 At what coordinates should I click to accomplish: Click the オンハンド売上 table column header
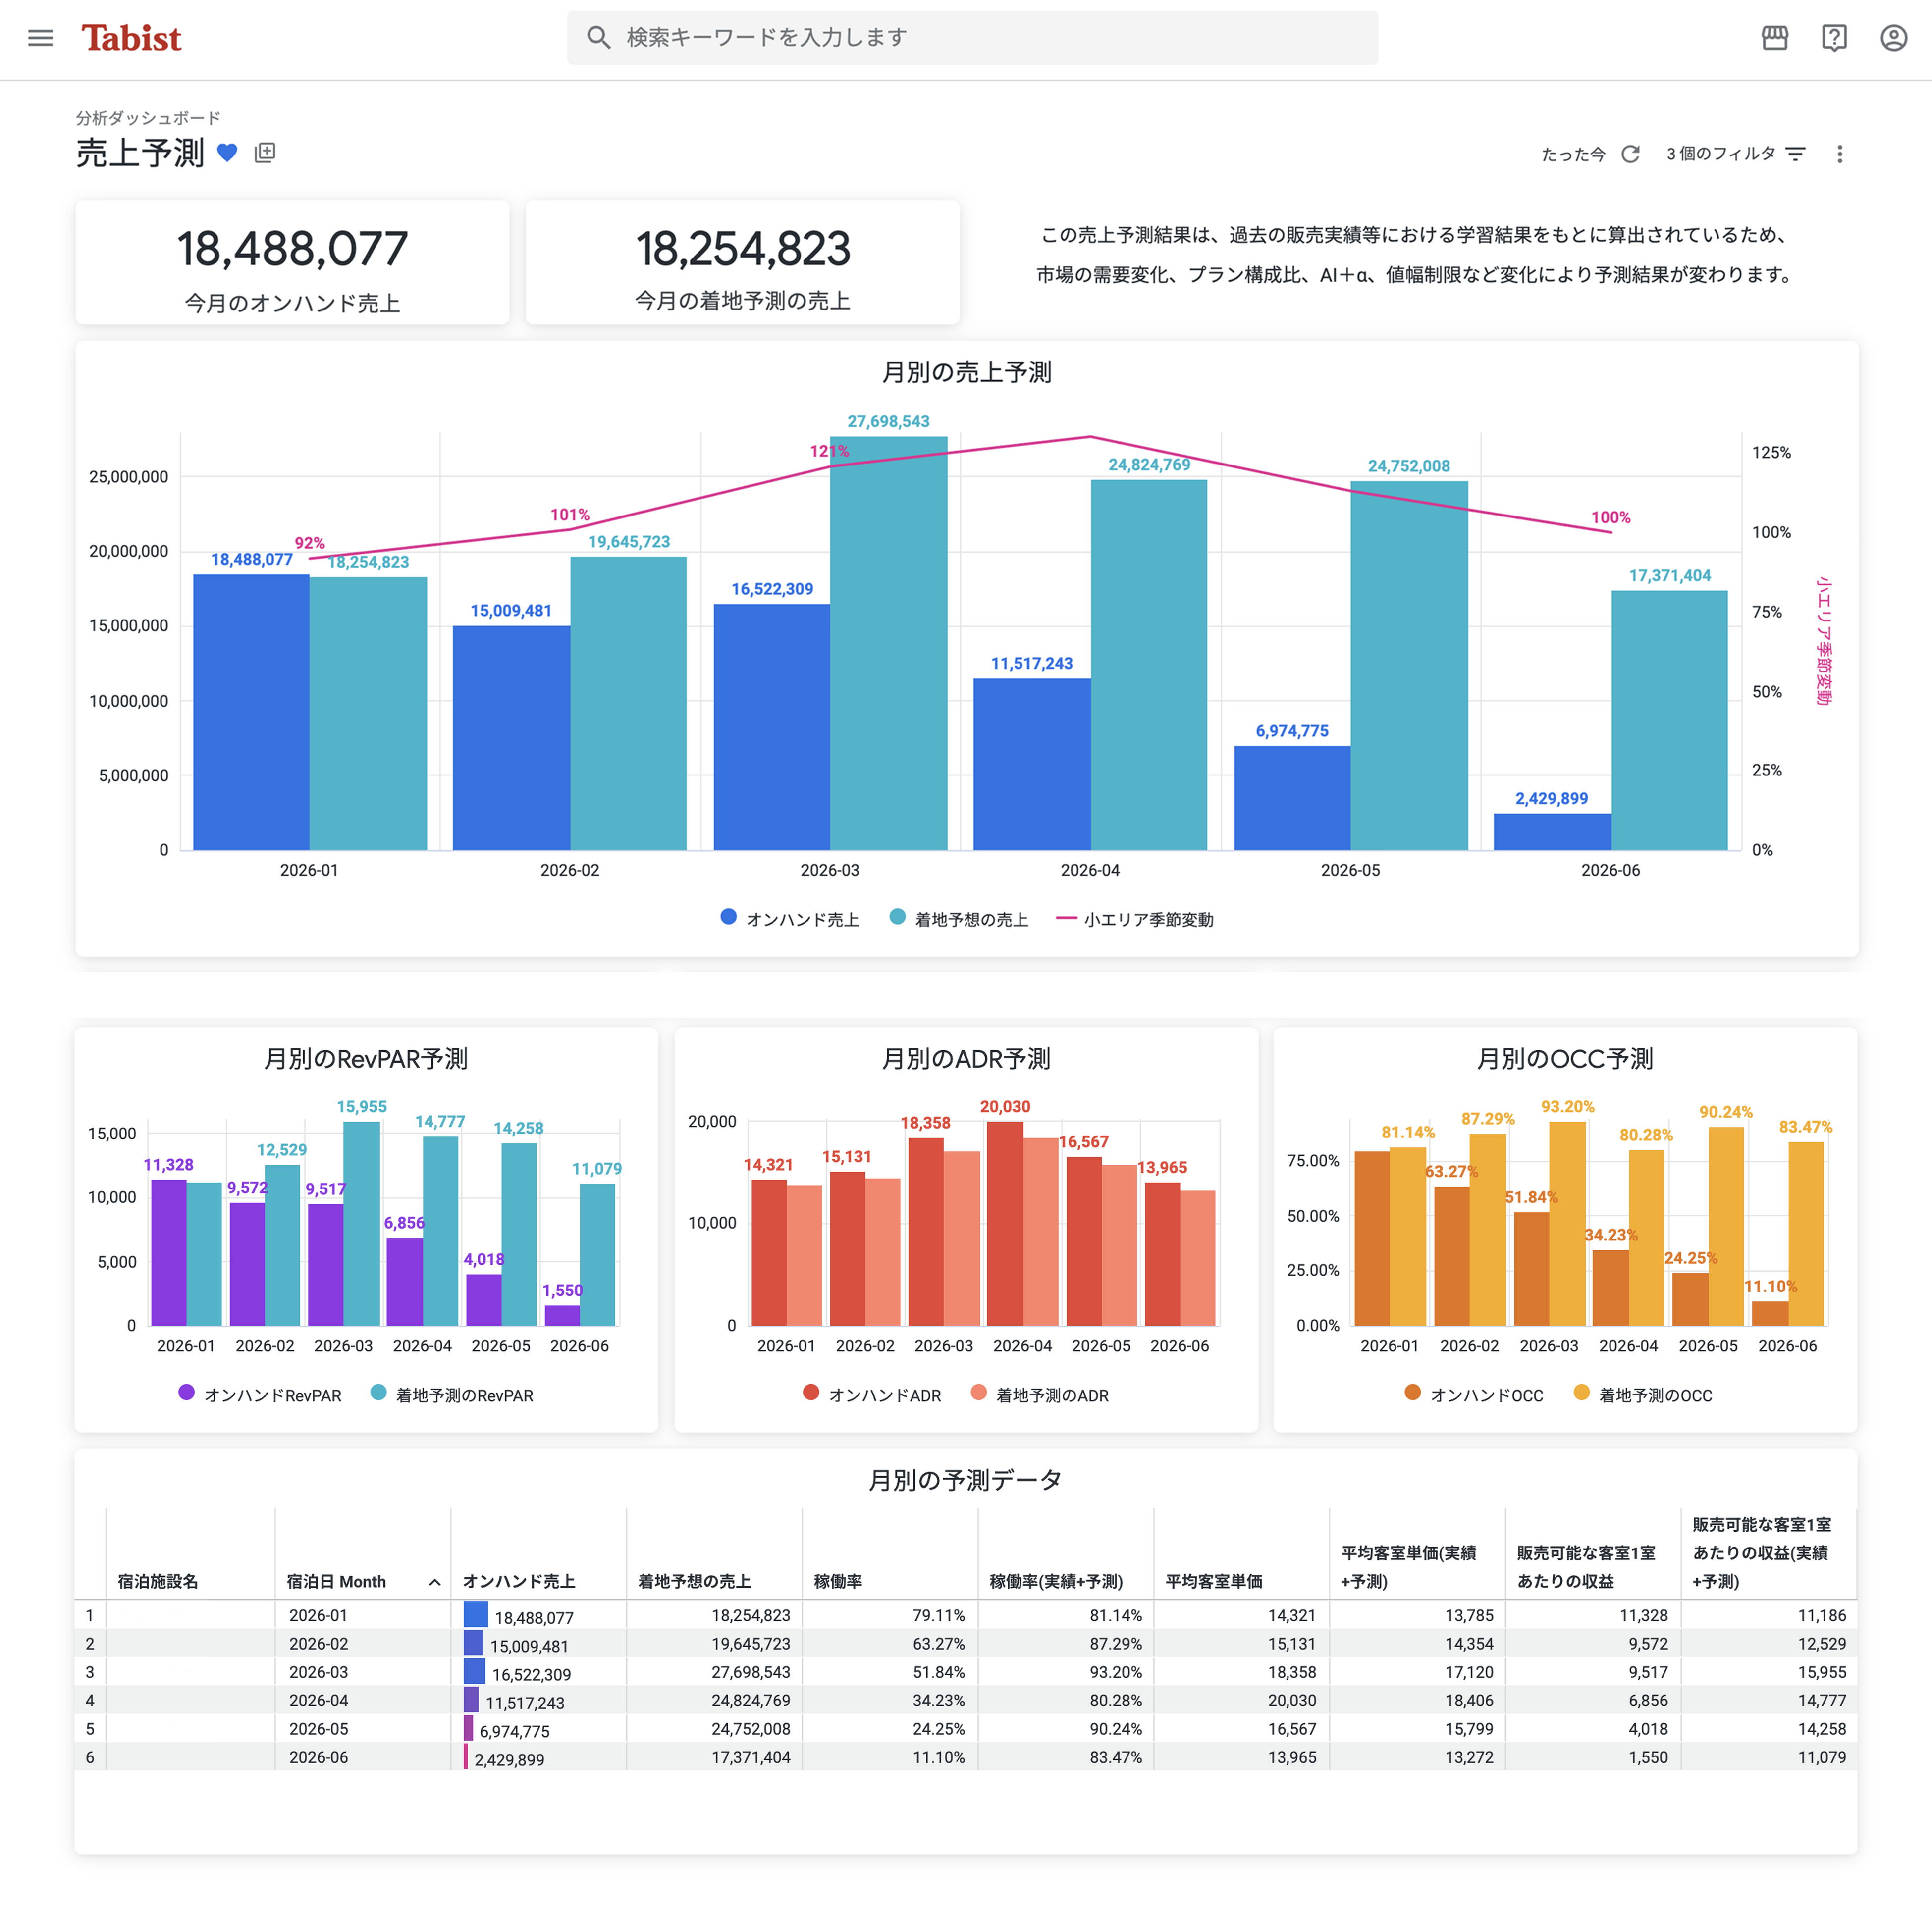(519, 1581)
